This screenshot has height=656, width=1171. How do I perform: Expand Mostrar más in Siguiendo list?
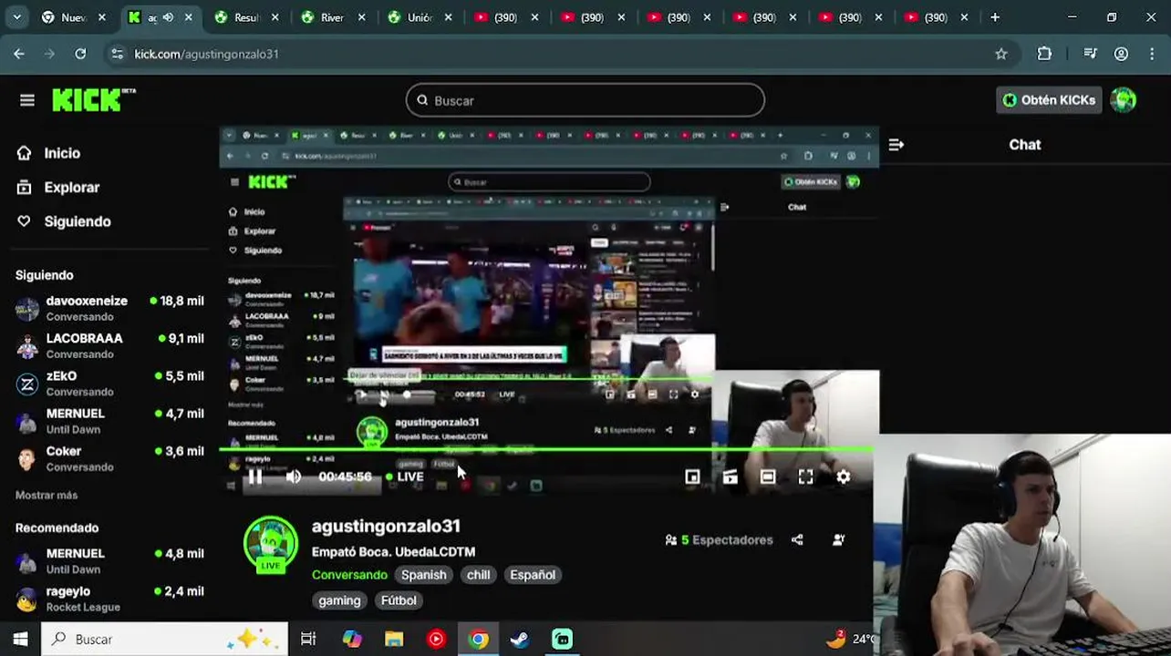point(47,495)
